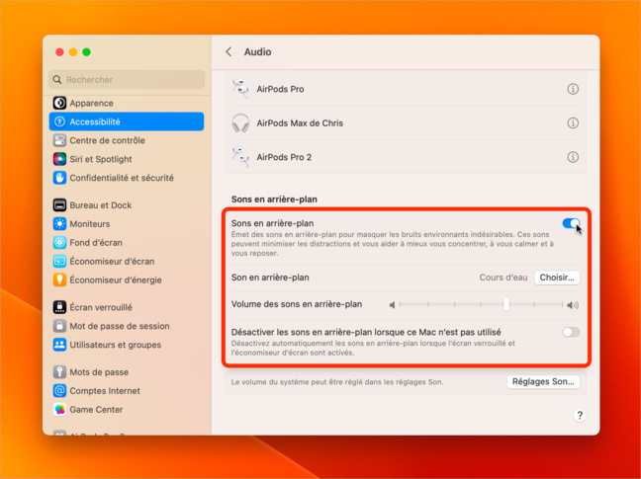The image size is (641, 479).
Task: Select Game Center in the sidebar
Action: (127, 410)
